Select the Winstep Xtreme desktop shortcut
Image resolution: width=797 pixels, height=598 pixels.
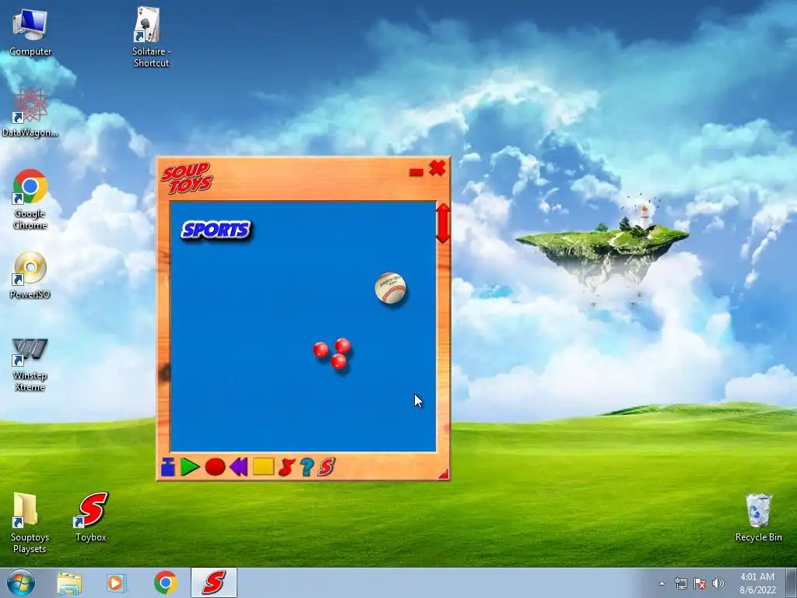(30, 364)
